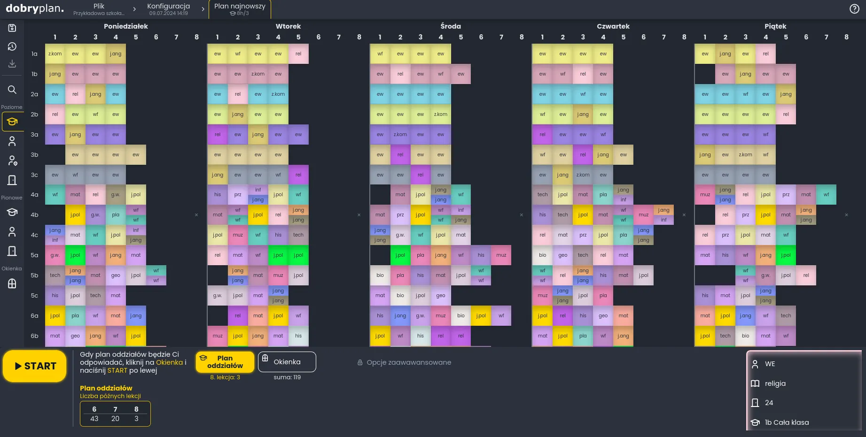Click the save icon in the left sidebar
Screen dimensions: 866x437
pos(12,28)
